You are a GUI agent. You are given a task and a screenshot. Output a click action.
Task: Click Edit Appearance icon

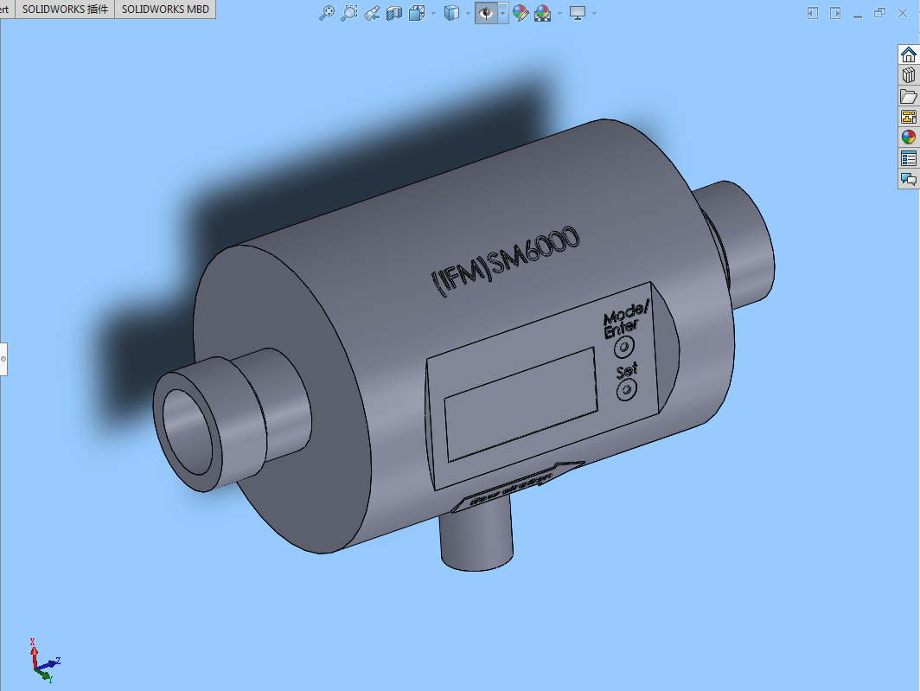(x=521, y=13)
